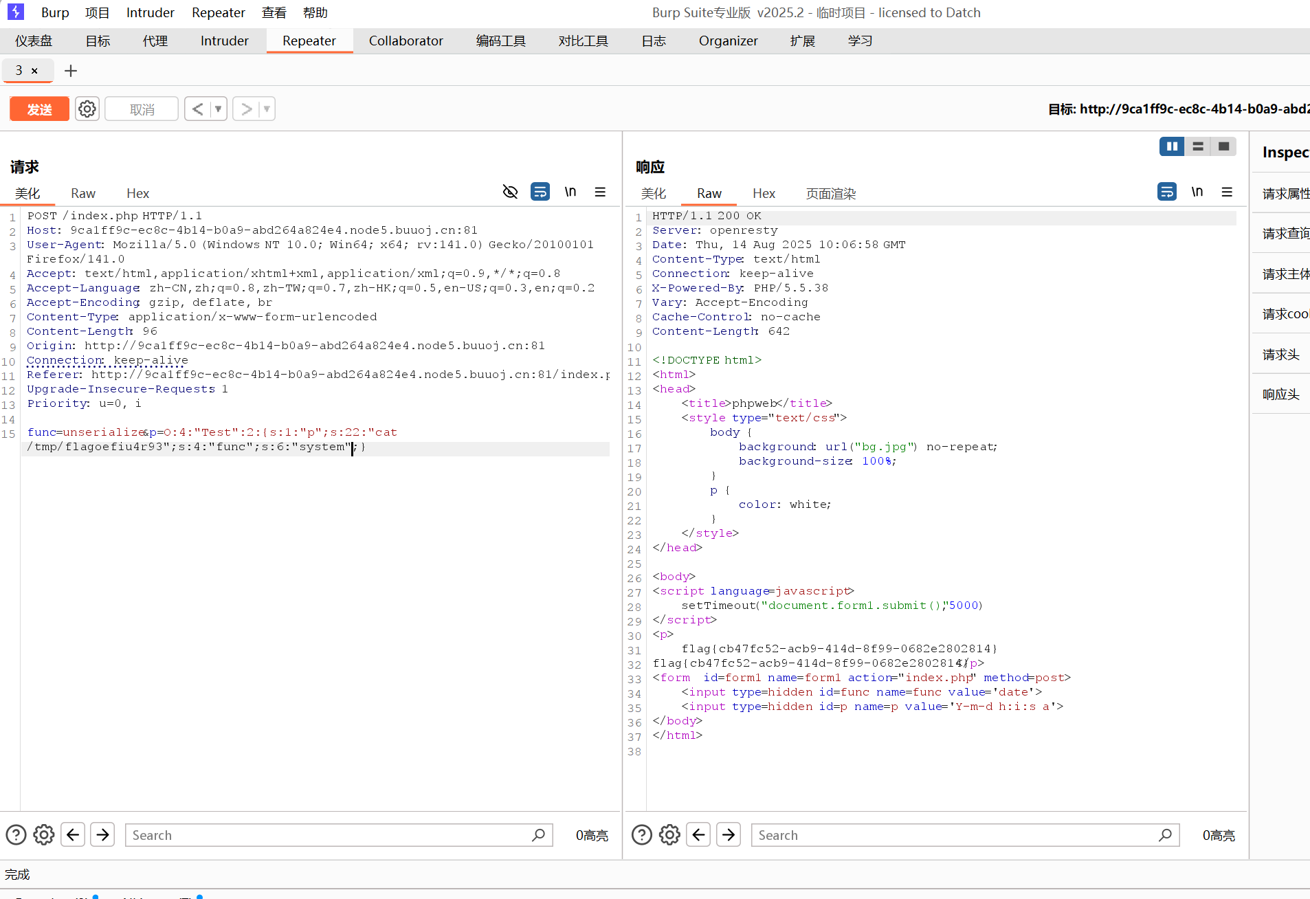Image resolution: width=1310 pixels, height=899 pixels.
Task: Select request Hex view tab
Action: point(137,193)
